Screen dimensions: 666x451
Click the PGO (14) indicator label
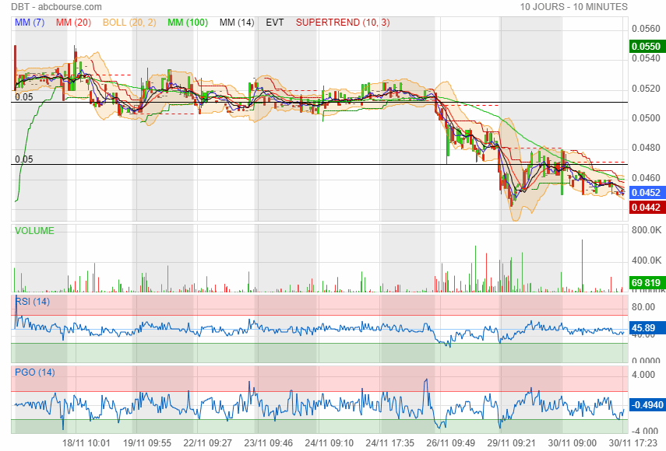[x=35, y=372]
